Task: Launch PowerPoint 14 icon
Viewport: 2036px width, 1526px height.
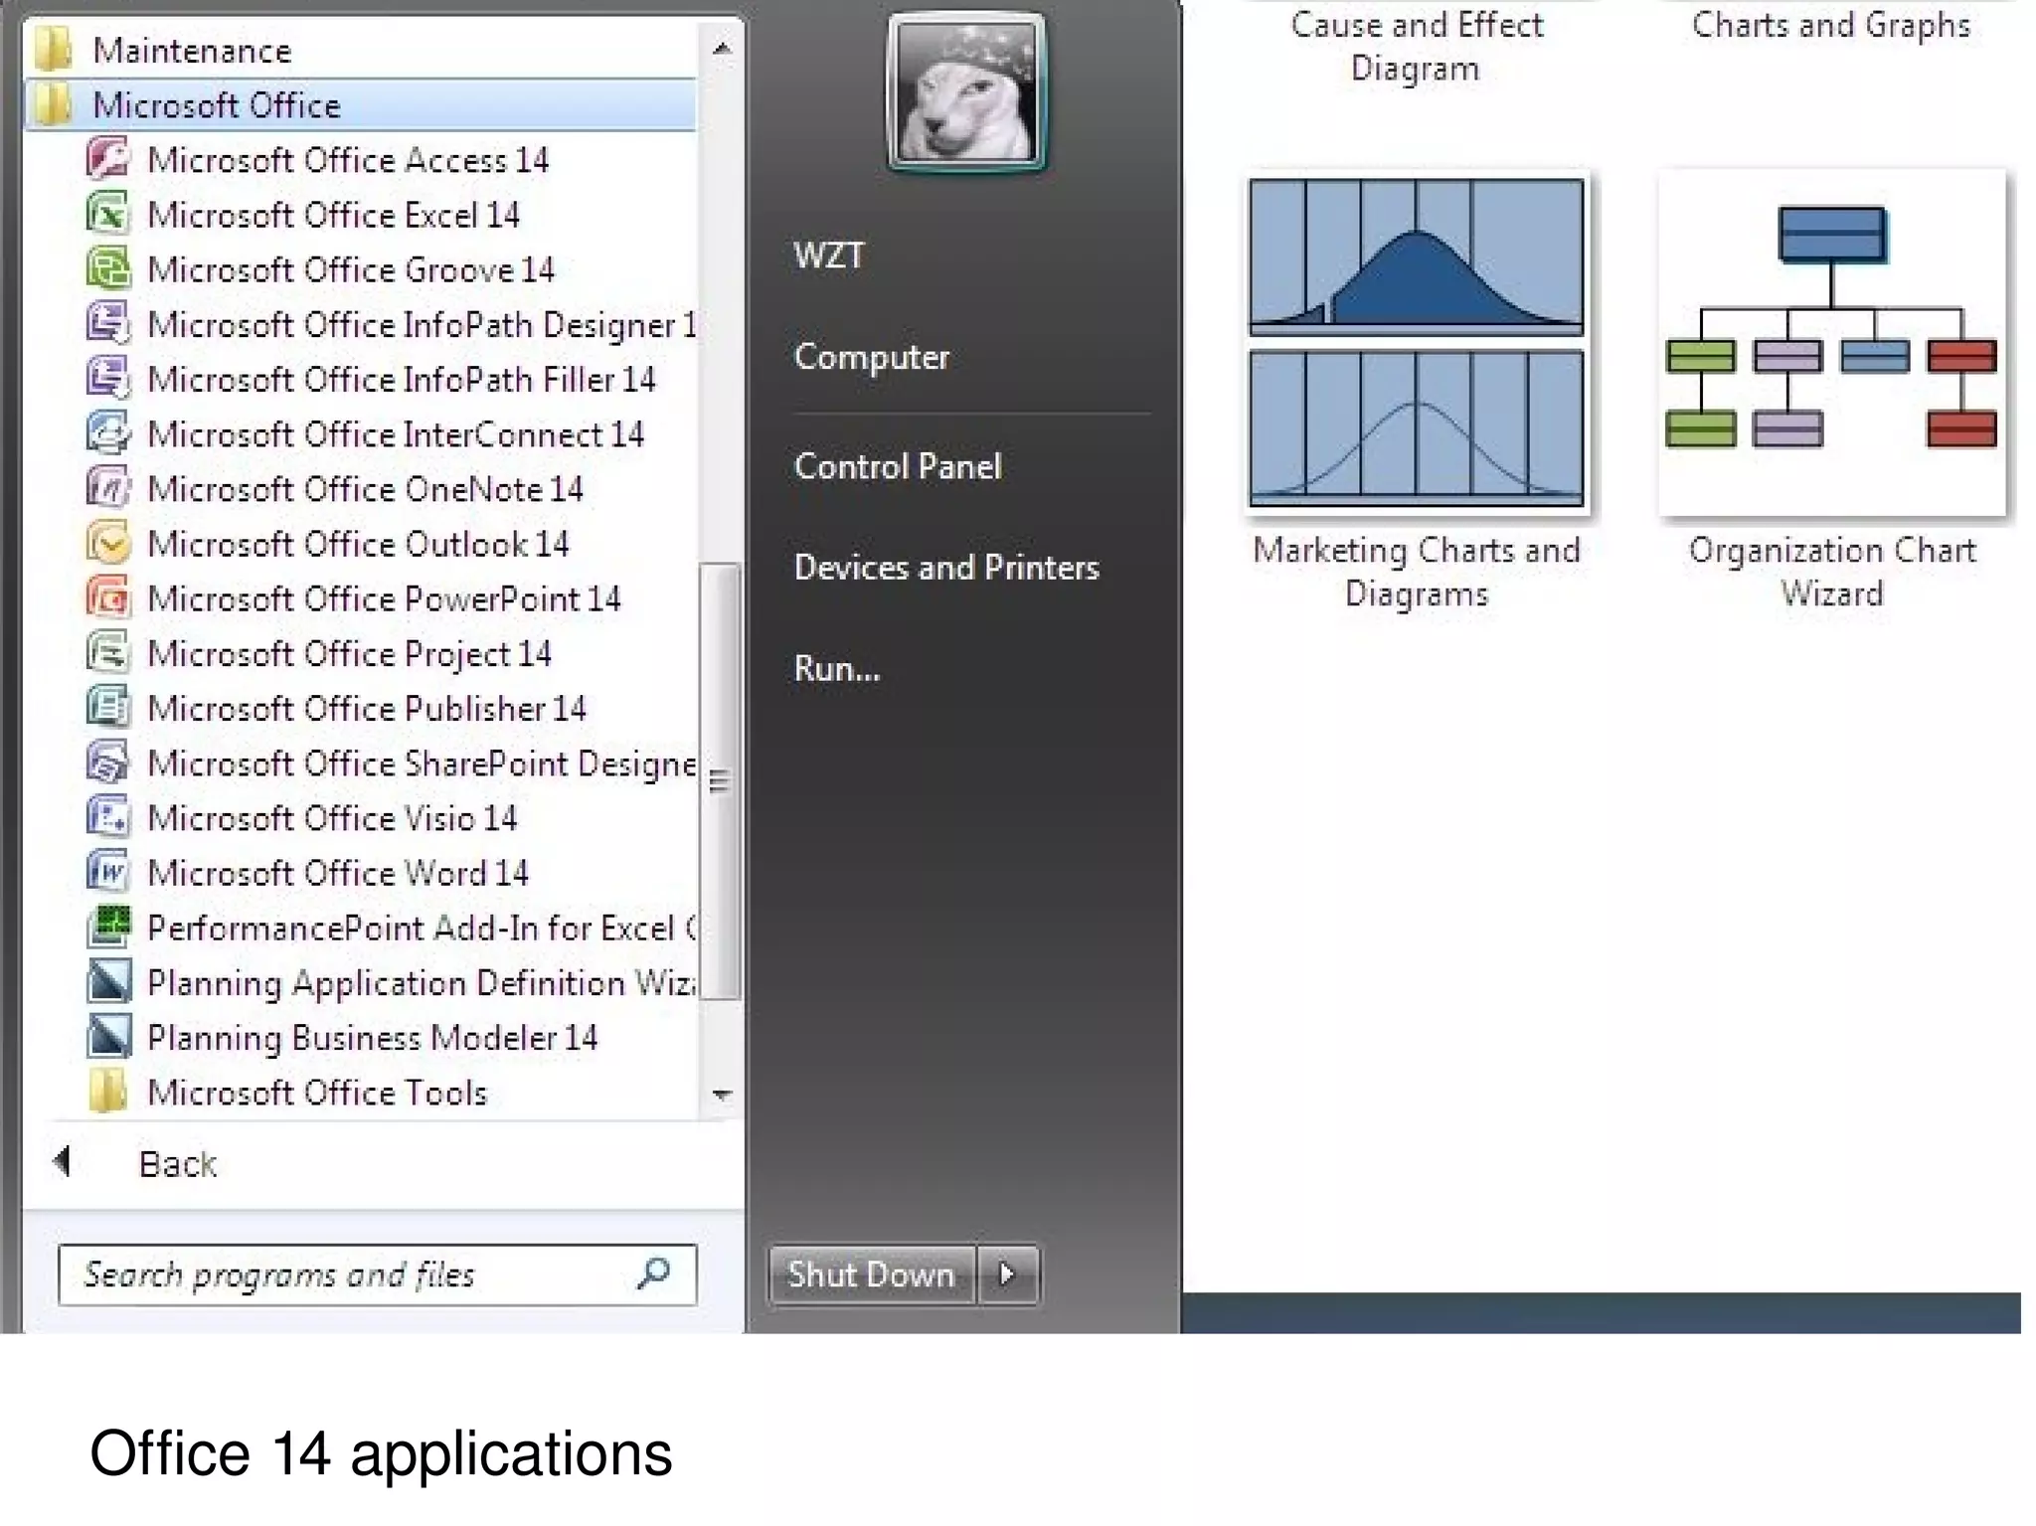Action: 107,598
